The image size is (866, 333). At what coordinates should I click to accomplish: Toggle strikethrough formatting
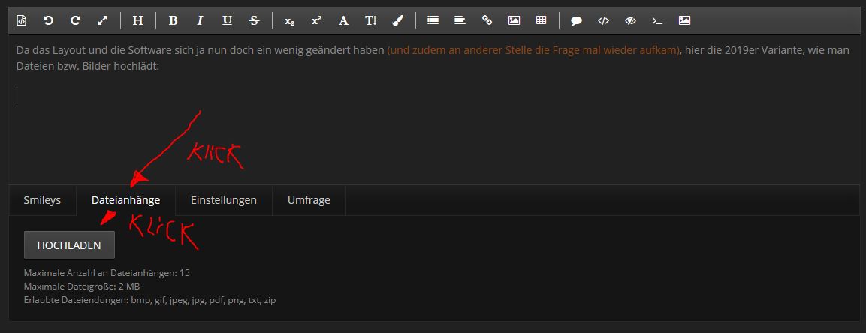coord(254,21)
